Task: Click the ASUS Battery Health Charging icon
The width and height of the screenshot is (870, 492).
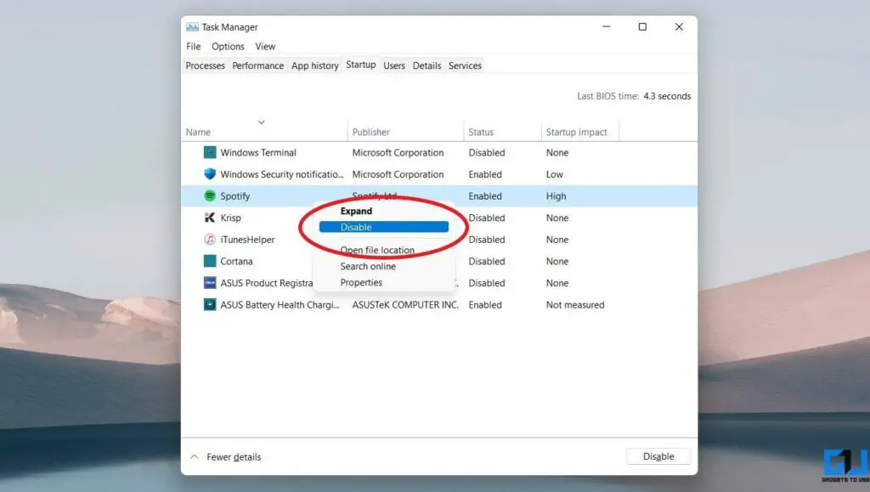Action: pyautogui.click(x=210, y=304)
